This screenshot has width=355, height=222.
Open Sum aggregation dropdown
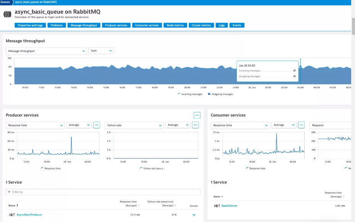click(101, 51)
